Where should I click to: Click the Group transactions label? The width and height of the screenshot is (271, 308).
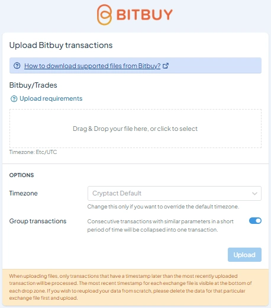tap(38, 221)
